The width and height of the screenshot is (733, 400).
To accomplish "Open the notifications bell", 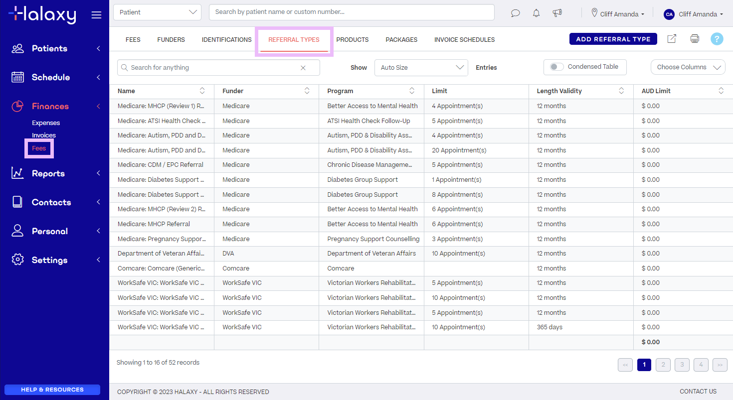I will click(537, 13).
